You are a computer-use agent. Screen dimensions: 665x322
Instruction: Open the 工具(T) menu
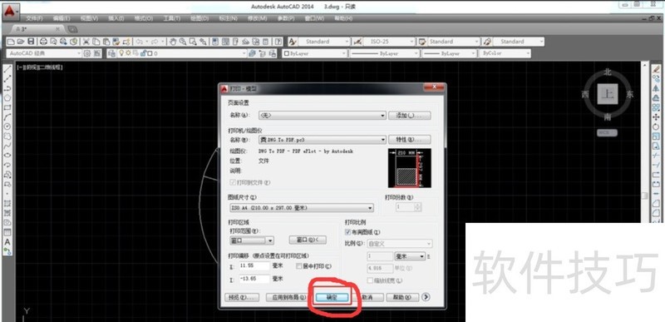(171, 19)
